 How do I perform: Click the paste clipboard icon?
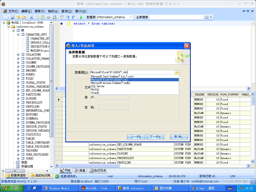pos(43,17)
